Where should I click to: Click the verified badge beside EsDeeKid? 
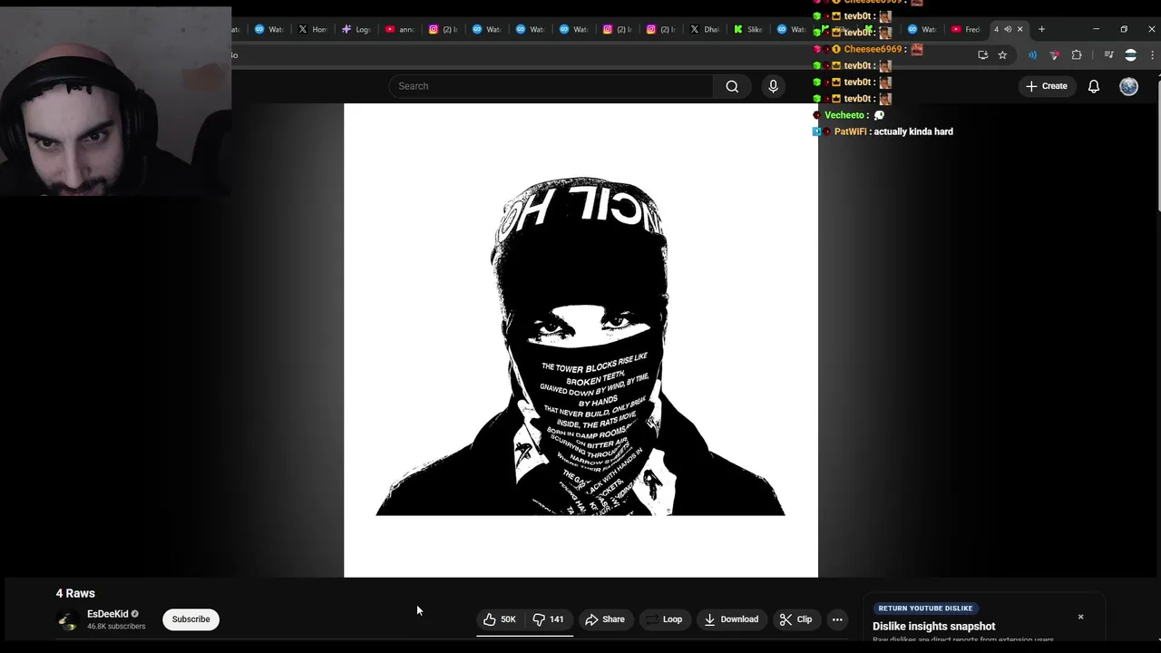[135, 614]
